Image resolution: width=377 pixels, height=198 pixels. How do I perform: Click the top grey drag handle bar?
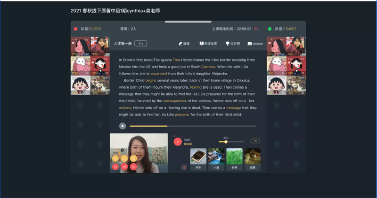click(188, 22)
